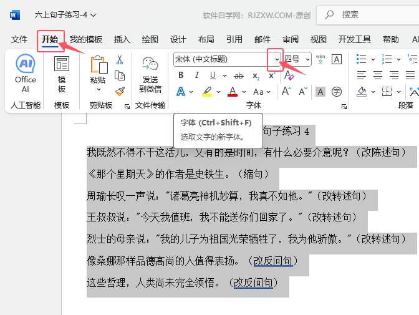The width and height of the screenshot is (419, 315).
Task: Toggle strikethrough formatting
Action: [239, 76]
